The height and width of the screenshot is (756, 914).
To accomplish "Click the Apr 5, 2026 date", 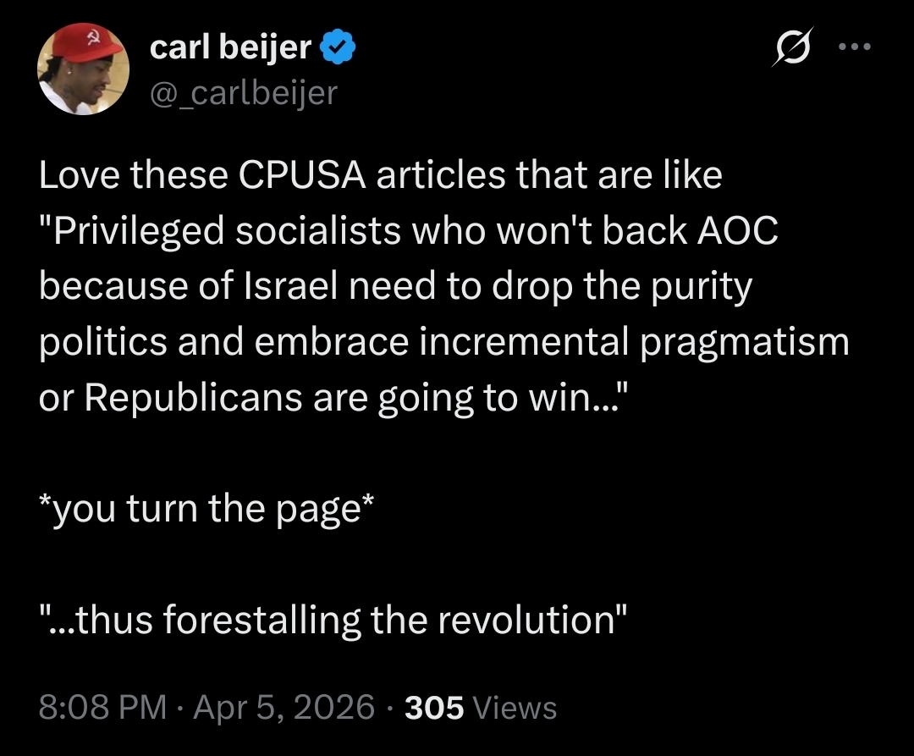I will (284, 706).
